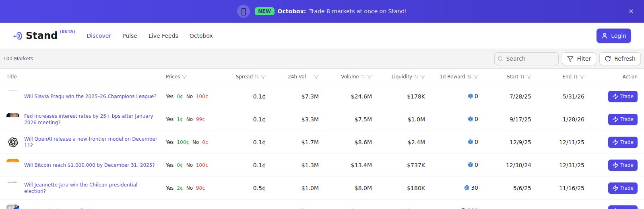Dismiss the Octobox announcement banner

pos(631,11)
